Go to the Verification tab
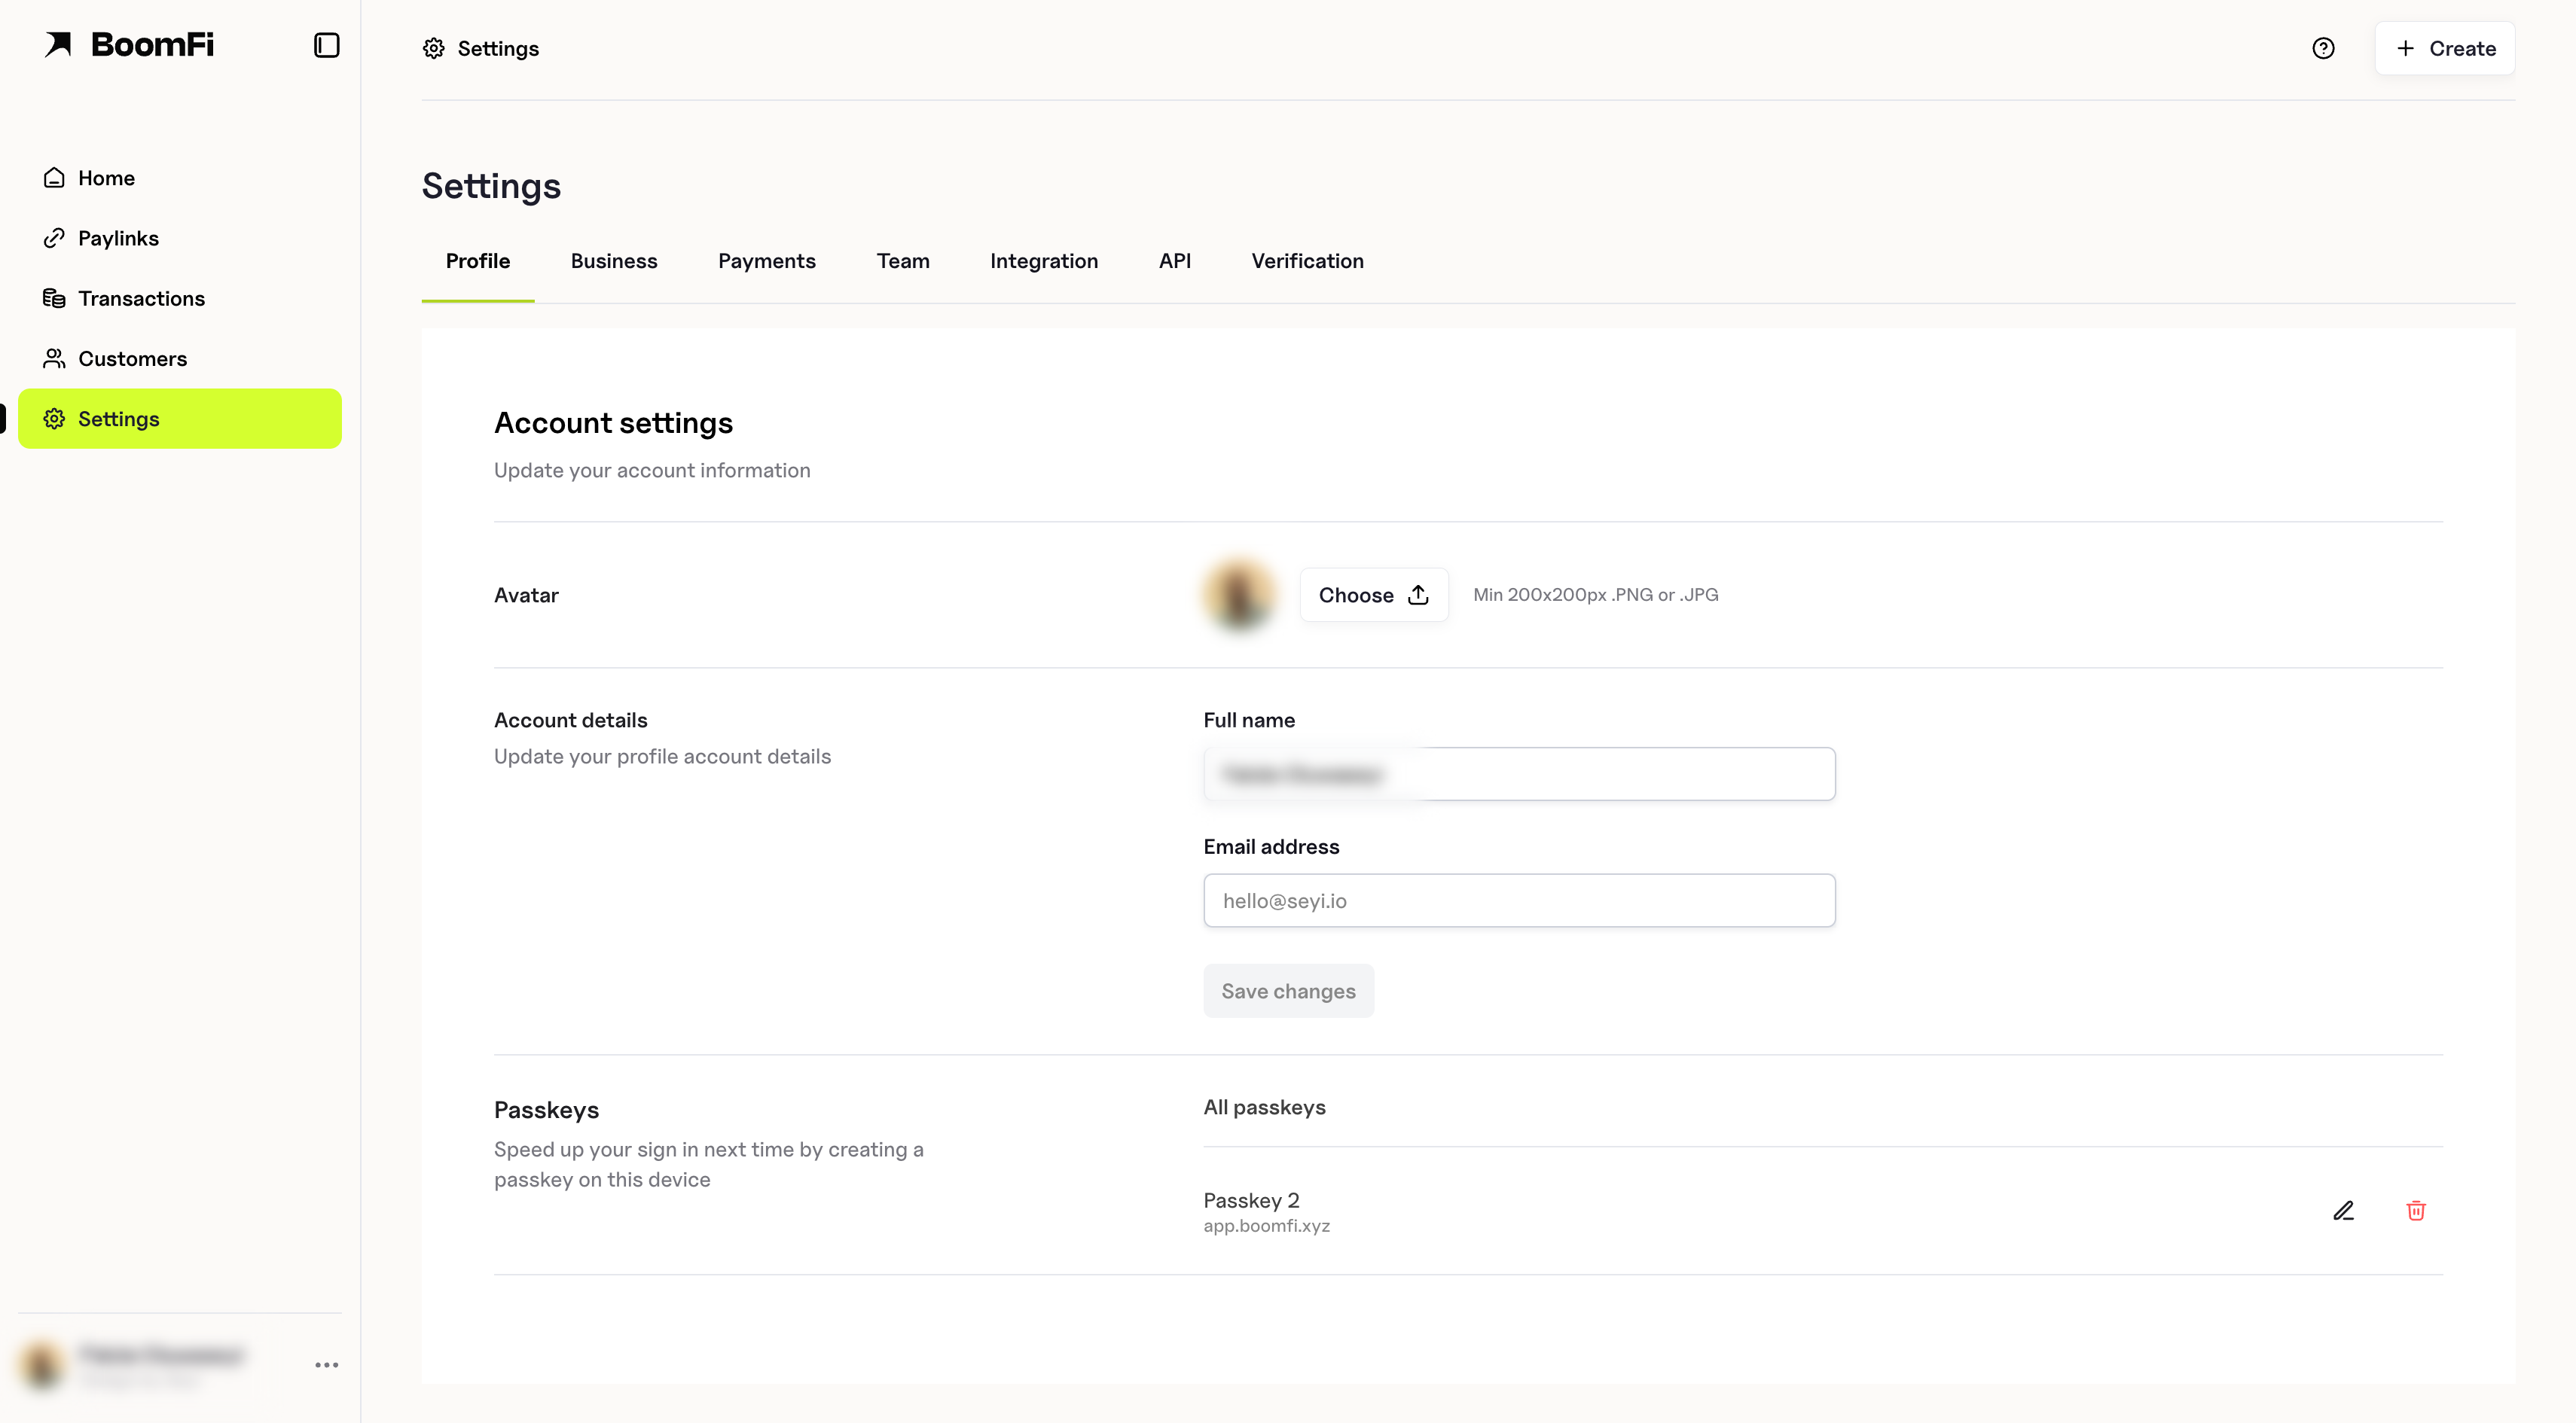Screen dimensions: 2576x1423 click(1307, 261)
